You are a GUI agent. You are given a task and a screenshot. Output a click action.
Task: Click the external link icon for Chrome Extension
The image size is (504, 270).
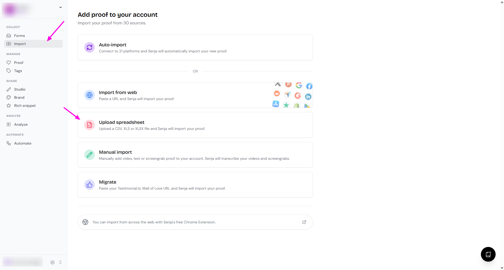304,222
